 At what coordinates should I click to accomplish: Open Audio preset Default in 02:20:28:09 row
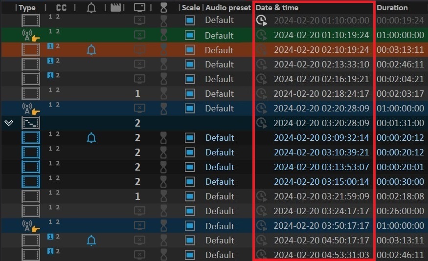pos(219,109)
